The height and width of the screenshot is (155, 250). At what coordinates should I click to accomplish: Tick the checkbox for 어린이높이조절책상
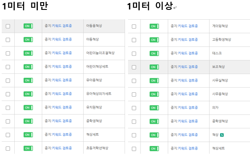tap(8, 53)
